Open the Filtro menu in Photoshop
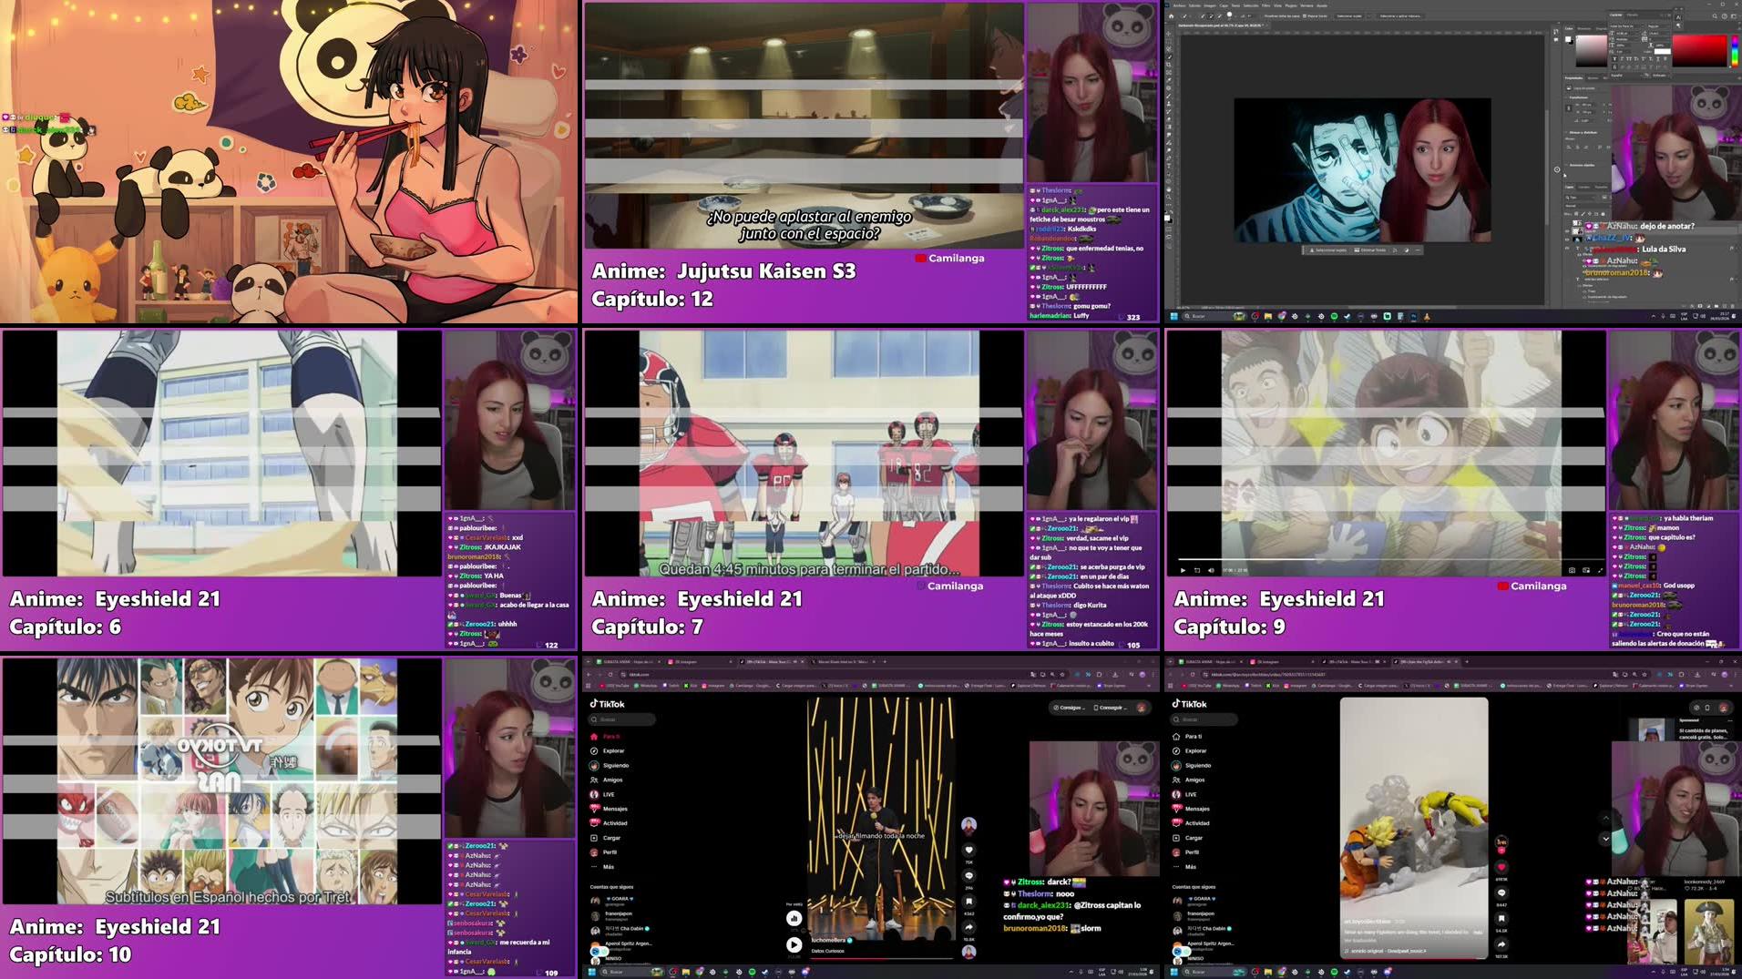Image resolution: width=1742 pixels, height=979 pixels. [1266, 6]
